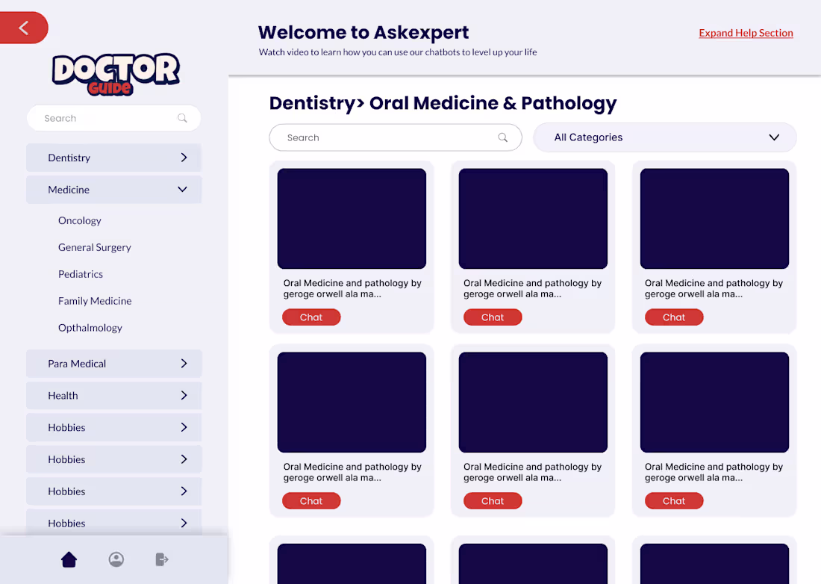Screen dimensions: 821x584
Task: Open the Profile icon in bottom navigation
Action: (x=116, y=559)
